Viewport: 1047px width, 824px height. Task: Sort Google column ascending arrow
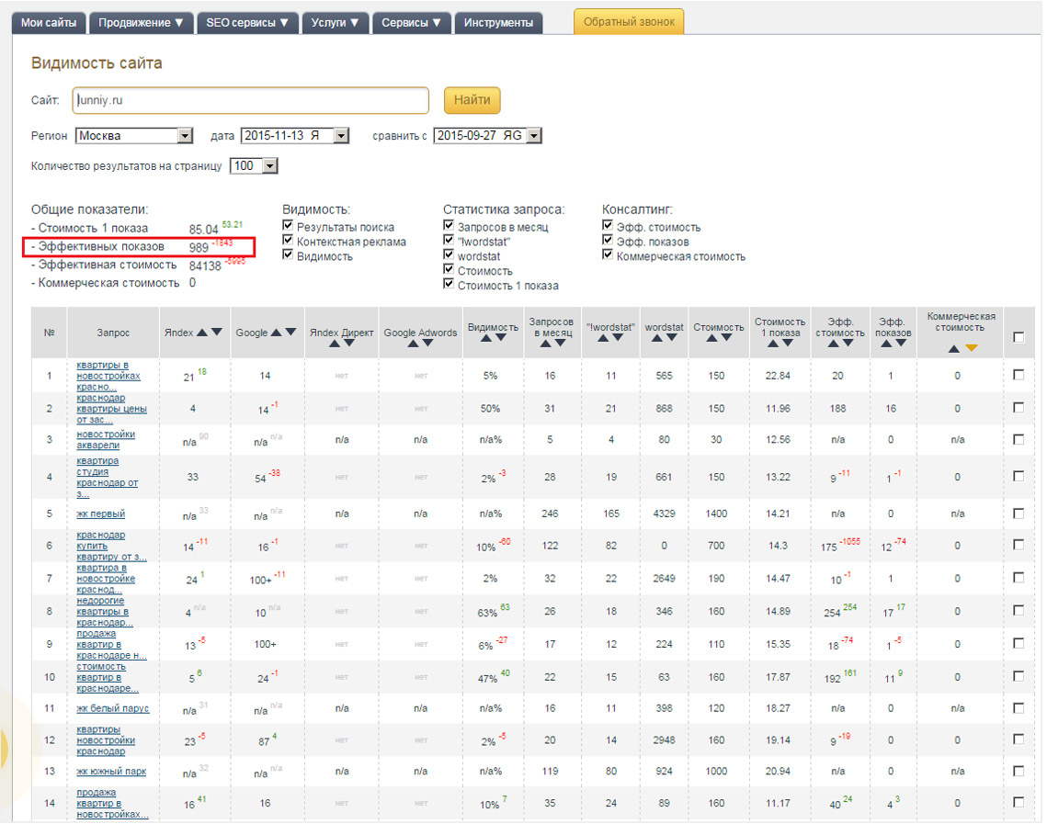point(276,333)
